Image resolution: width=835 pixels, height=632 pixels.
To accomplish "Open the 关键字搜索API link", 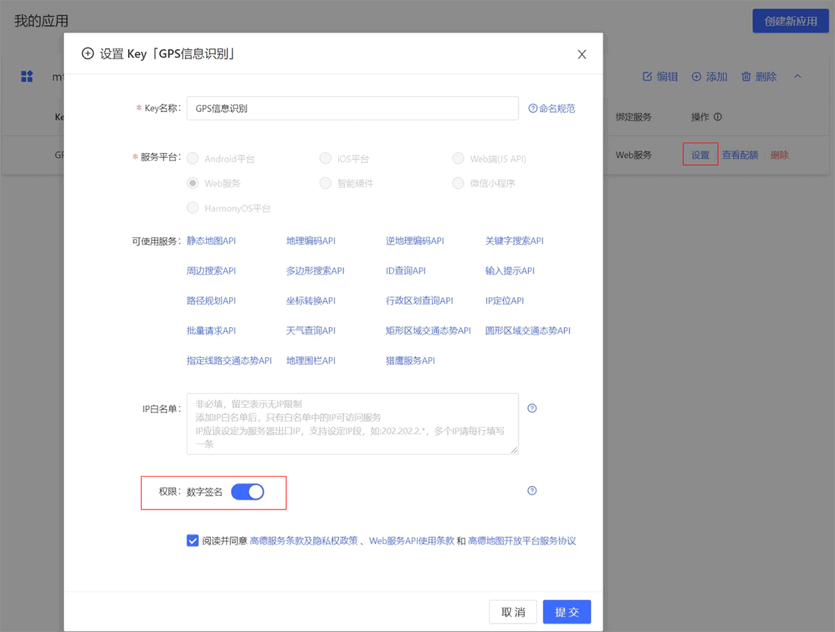I will tap(515, 241).
